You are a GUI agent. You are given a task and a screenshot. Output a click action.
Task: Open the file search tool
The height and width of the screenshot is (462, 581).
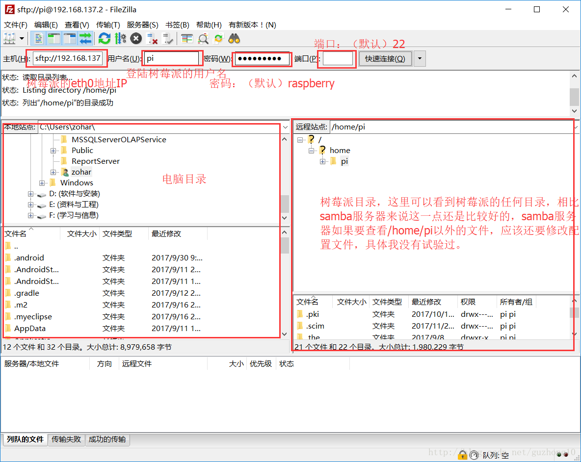tap(203, 38)
